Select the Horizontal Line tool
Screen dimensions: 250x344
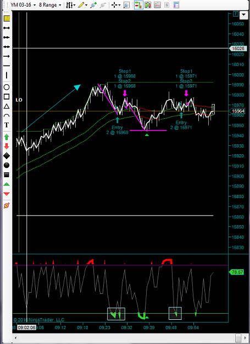pos(7,65)
